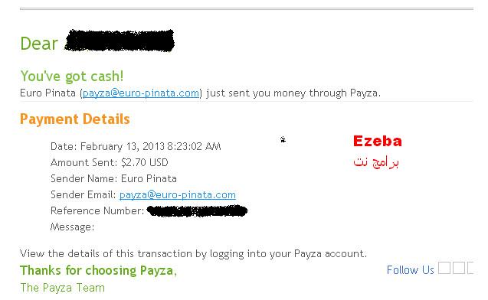Viewport: 488px width, 300px height.
Task: Click the View the details of this transaction sentence
Action: [x=193, y=253]
